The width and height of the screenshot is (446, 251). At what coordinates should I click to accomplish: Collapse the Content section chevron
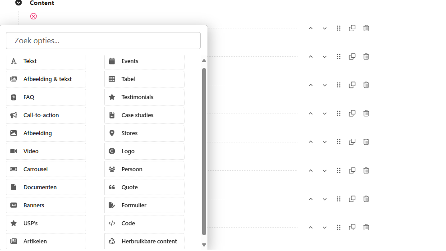[18, 3]
